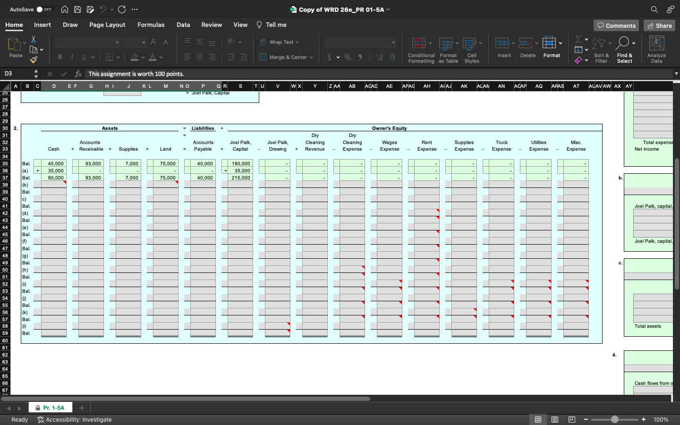Open the Review tab
Image resolution: width=680 pixels, height=425 pixels.
(212, 25)
